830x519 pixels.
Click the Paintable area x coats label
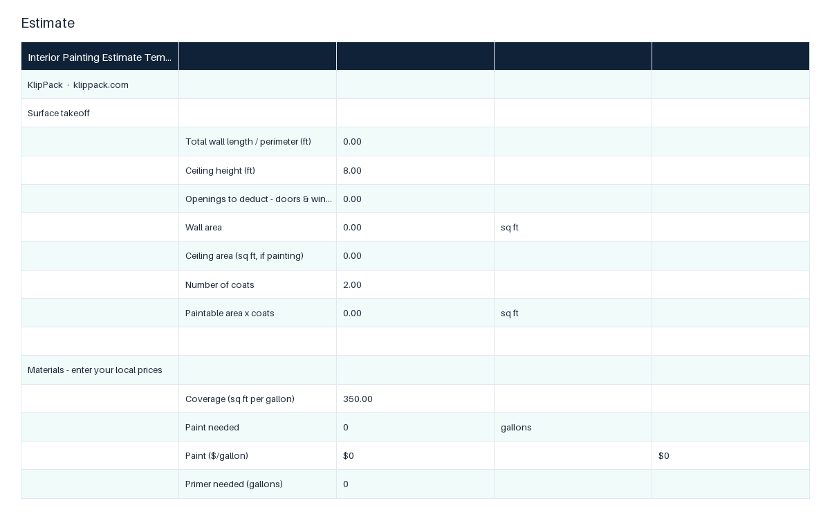[x=230, y=313]
